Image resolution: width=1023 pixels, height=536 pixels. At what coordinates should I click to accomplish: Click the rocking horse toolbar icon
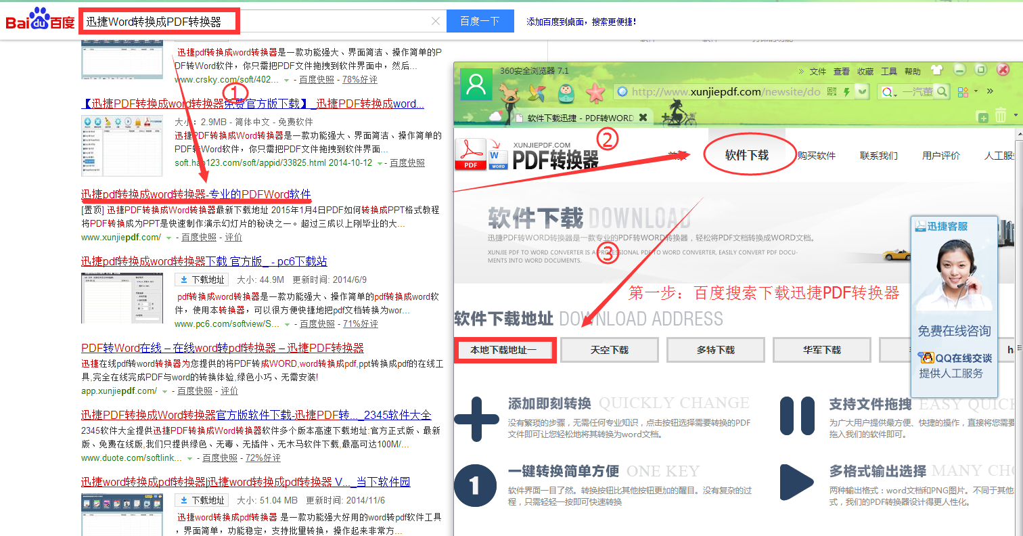tap(509, 93)
